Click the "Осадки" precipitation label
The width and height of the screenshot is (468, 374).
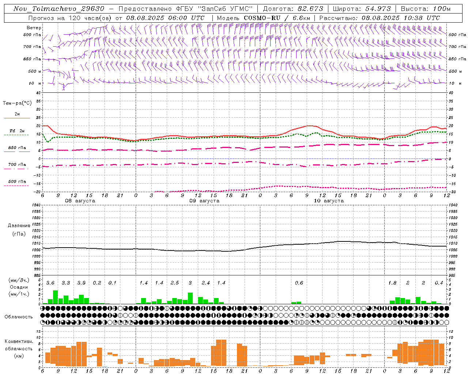tap(19, 287)
